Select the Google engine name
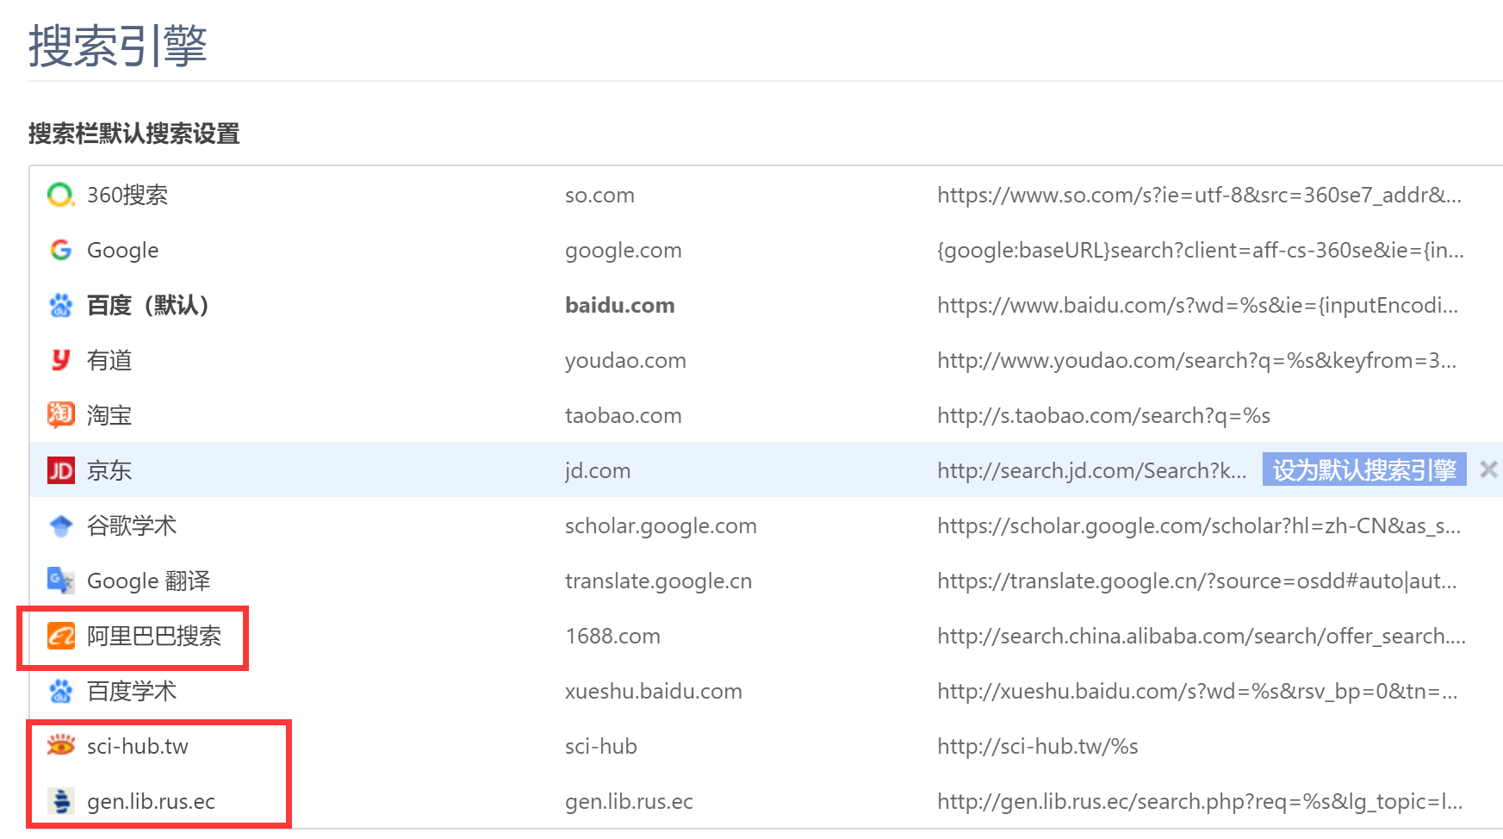This screenshot has height=839, width=1503. (x=122, y=251)
